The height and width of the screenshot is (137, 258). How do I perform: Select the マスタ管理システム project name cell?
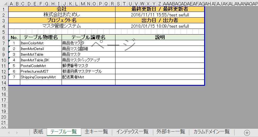pyautogui.click(x=62, y=26)
